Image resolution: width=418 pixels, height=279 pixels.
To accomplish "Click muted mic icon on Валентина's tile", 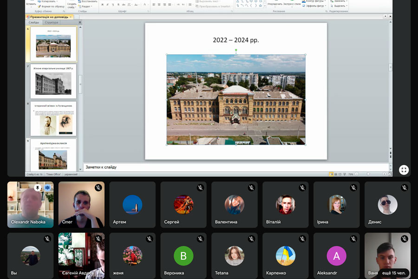I will click(x=251, y=188).
